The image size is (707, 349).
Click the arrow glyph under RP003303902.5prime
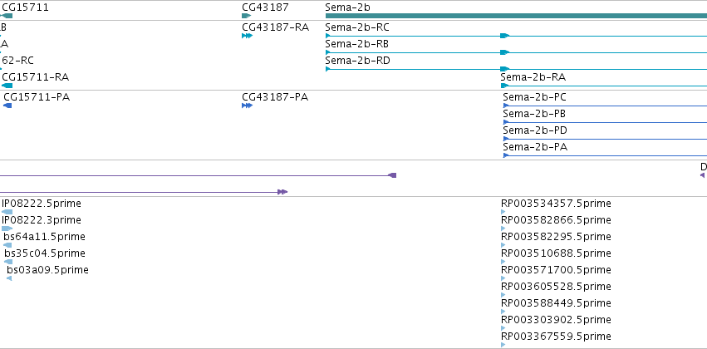[x=503, y=328]
